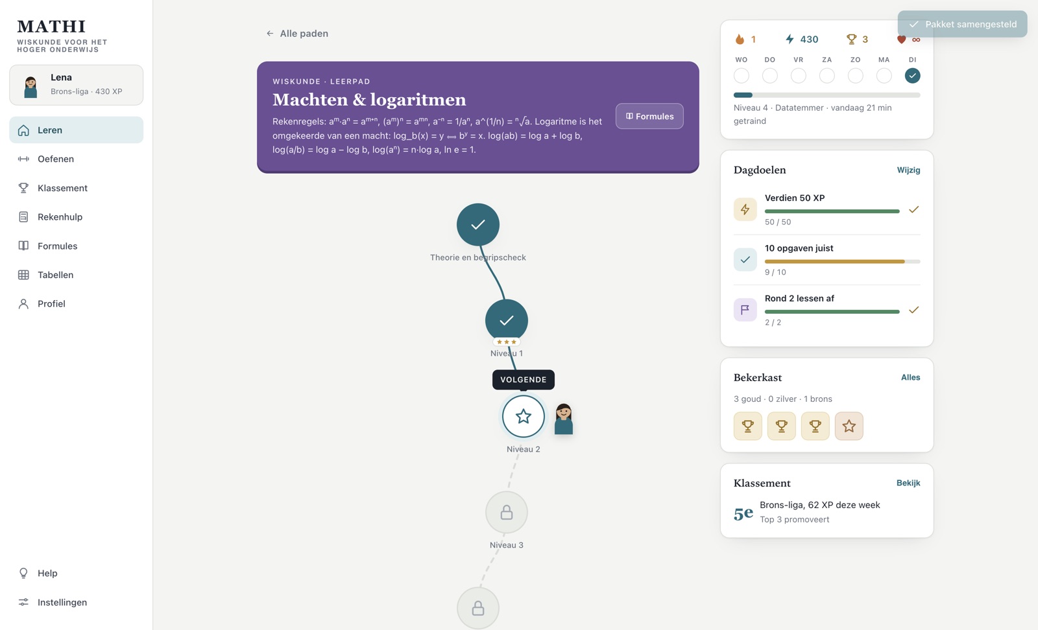Click Wijzig in Dagdoelen
This screenshot has height=630, width=1038.
pyautogui.click(x=908, y=170)
